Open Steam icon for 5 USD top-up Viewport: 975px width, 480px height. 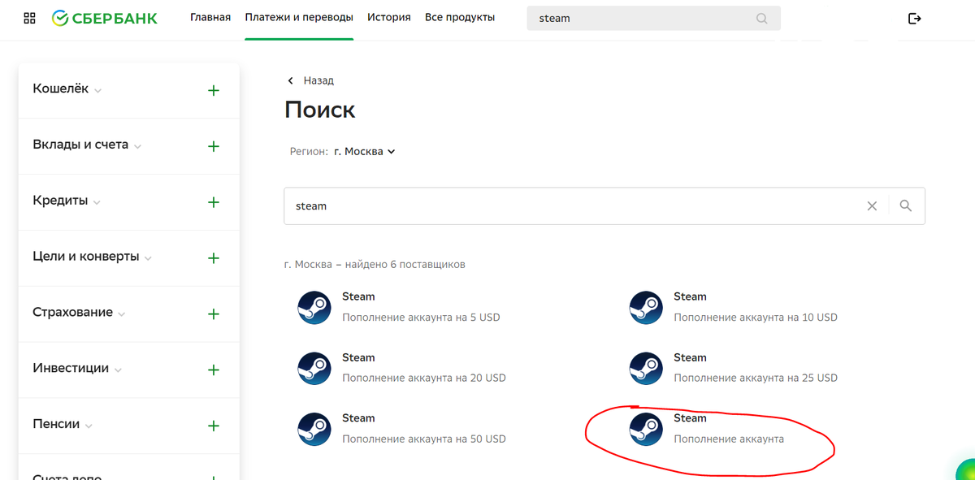pos(314,308)
